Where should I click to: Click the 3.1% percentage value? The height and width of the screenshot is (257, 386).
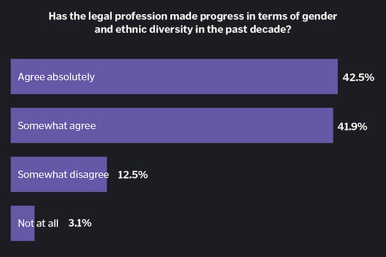(x=80, y=224)
